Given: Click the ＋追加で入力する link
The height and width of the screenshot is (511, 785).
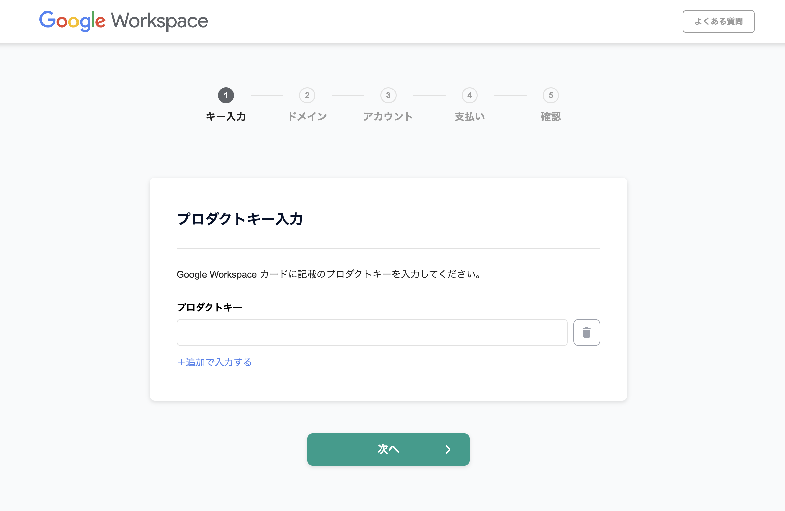Looking at the screenshot, I should tap(214, 362).
